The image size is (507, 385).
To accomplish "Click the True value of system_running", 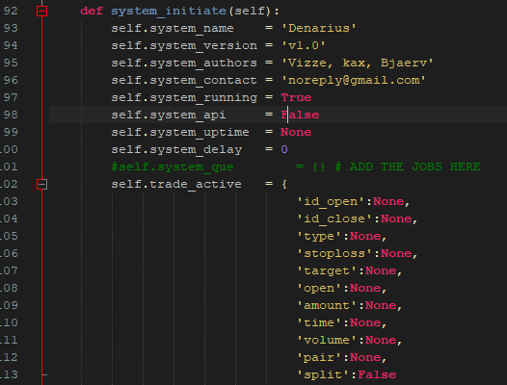I will point(296,97).
